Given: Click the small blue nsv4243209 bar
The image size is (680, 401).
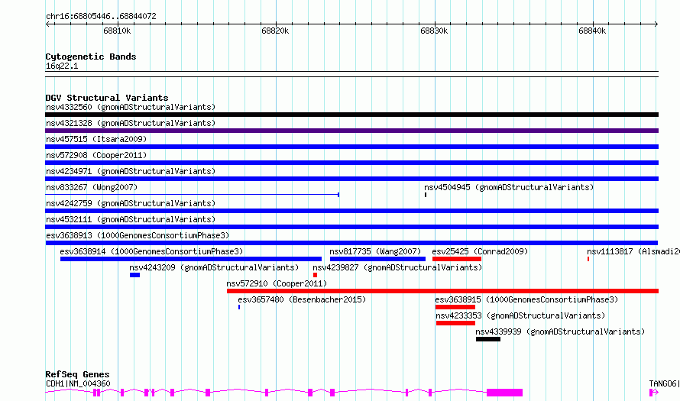Looking at the screenshot, I should [135, 275].
